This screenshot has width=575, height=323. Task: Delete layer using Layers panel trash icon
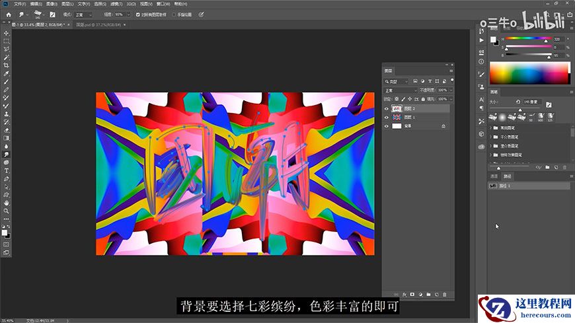coord(444,295)
